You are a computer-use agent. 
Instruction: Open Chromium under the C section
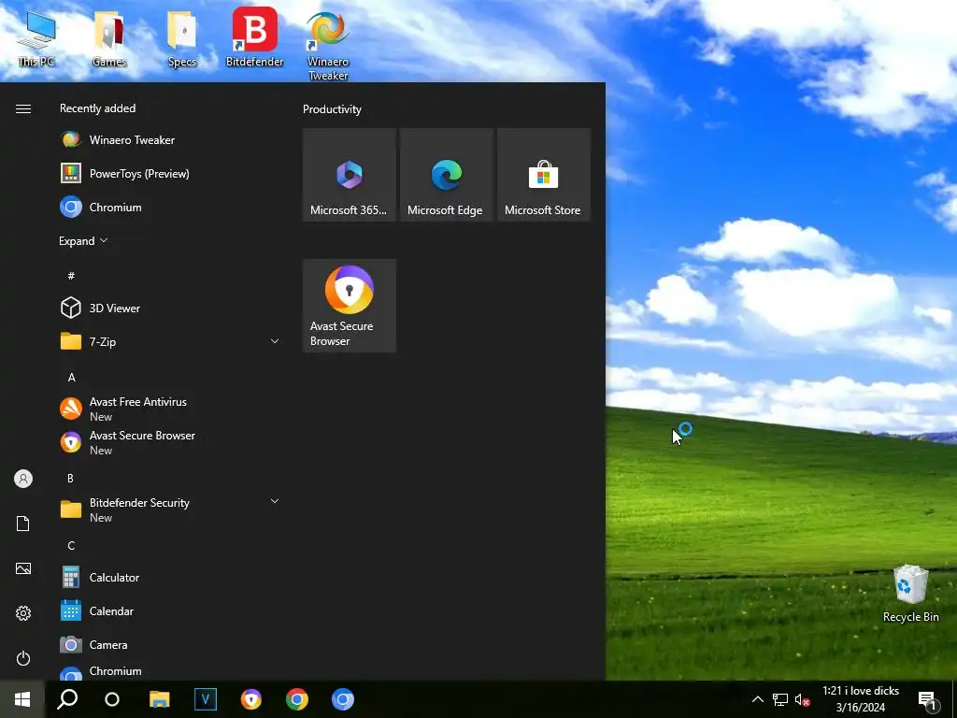[x=170, y=671]
